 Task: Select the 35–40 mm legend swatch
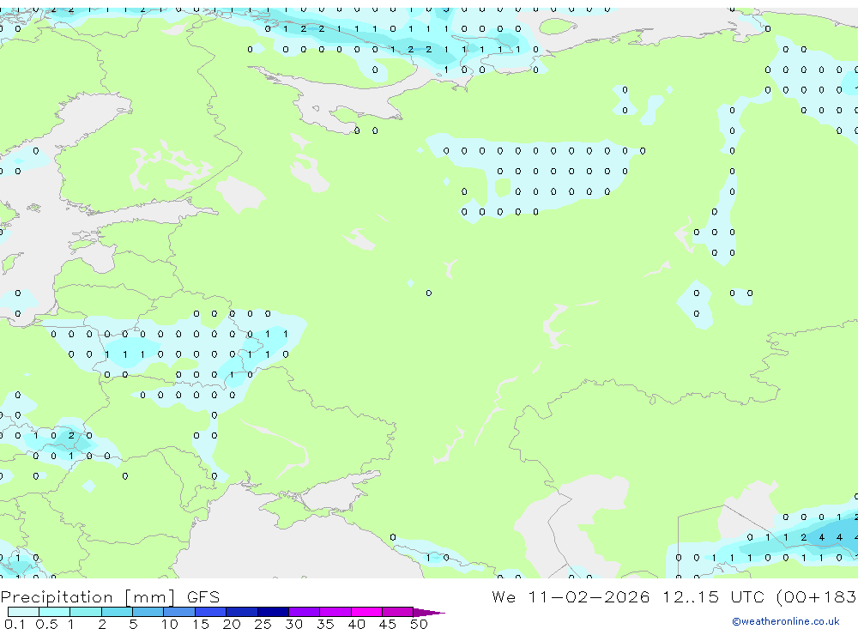[335, 612]
